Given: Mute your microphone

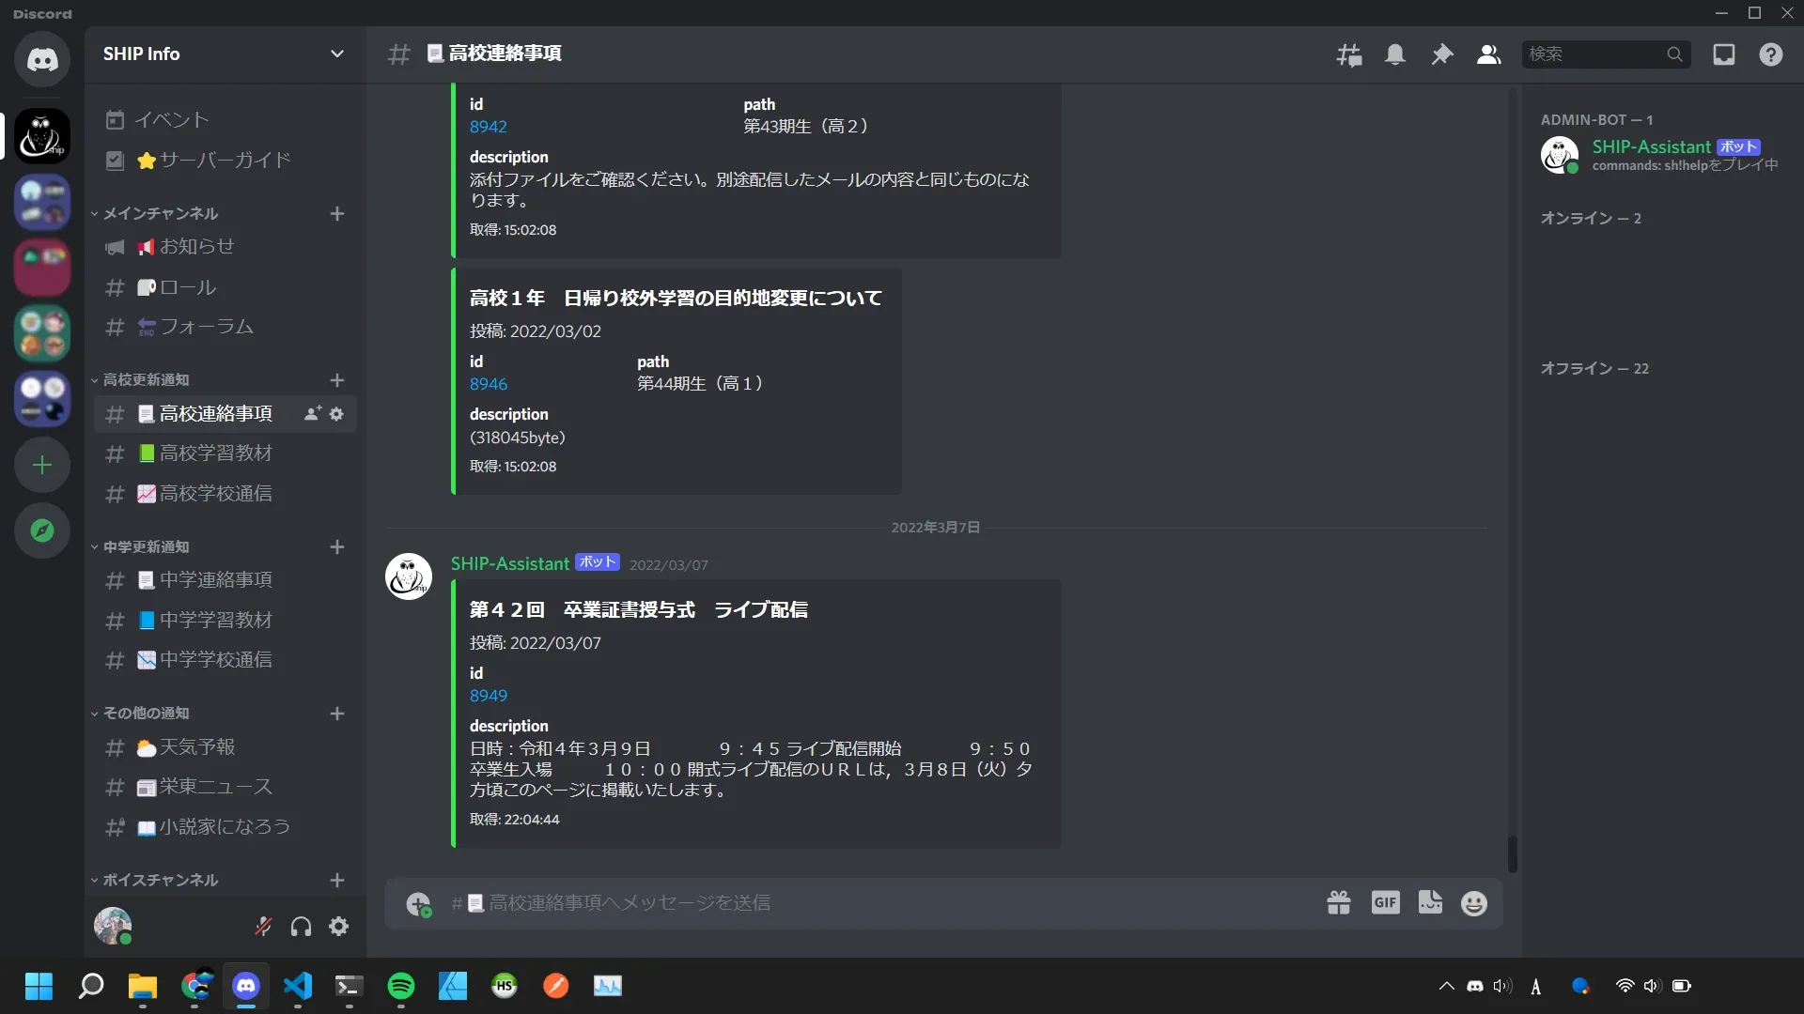Looking at the screenshot, I should coord(263,926).
